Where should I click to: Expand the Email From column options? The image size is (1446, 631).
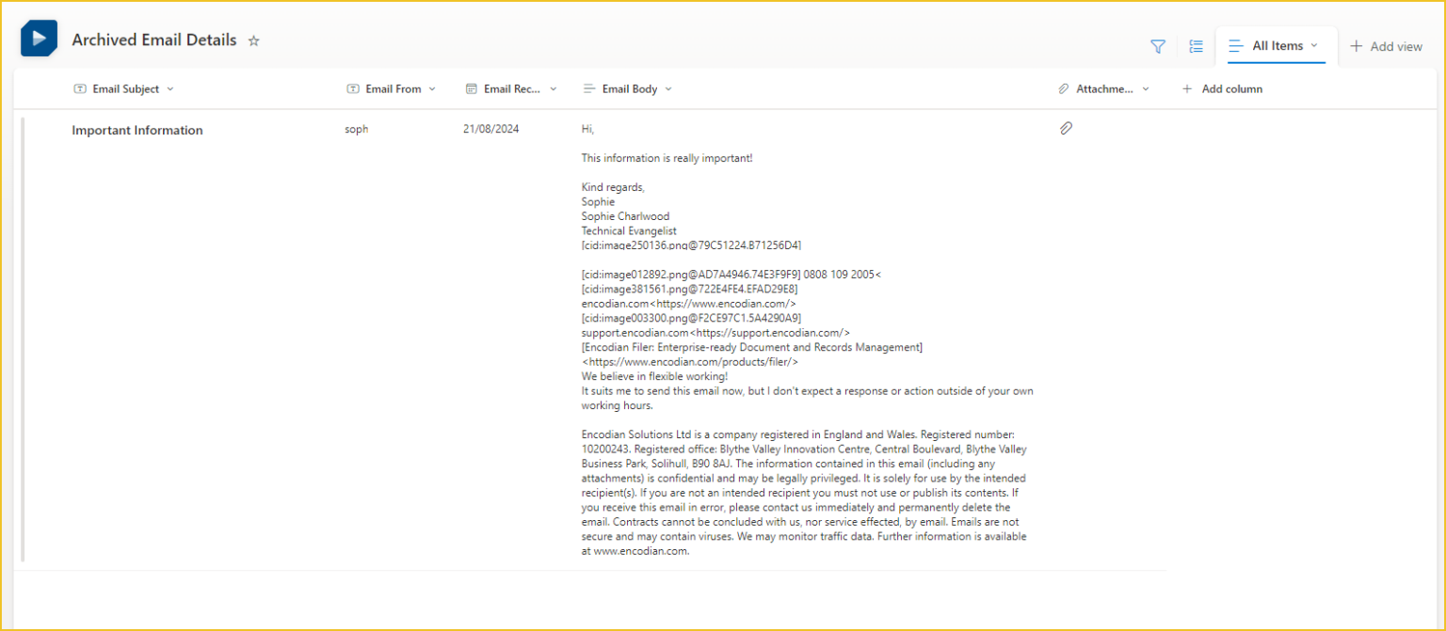[432, 88]
